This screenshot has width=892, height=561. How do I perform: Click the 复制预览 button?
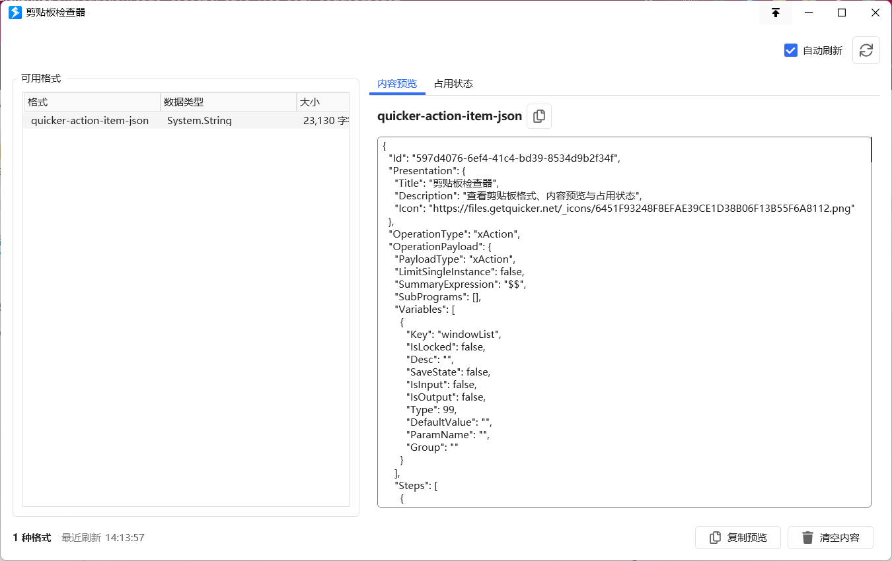(x=738, y=538)
